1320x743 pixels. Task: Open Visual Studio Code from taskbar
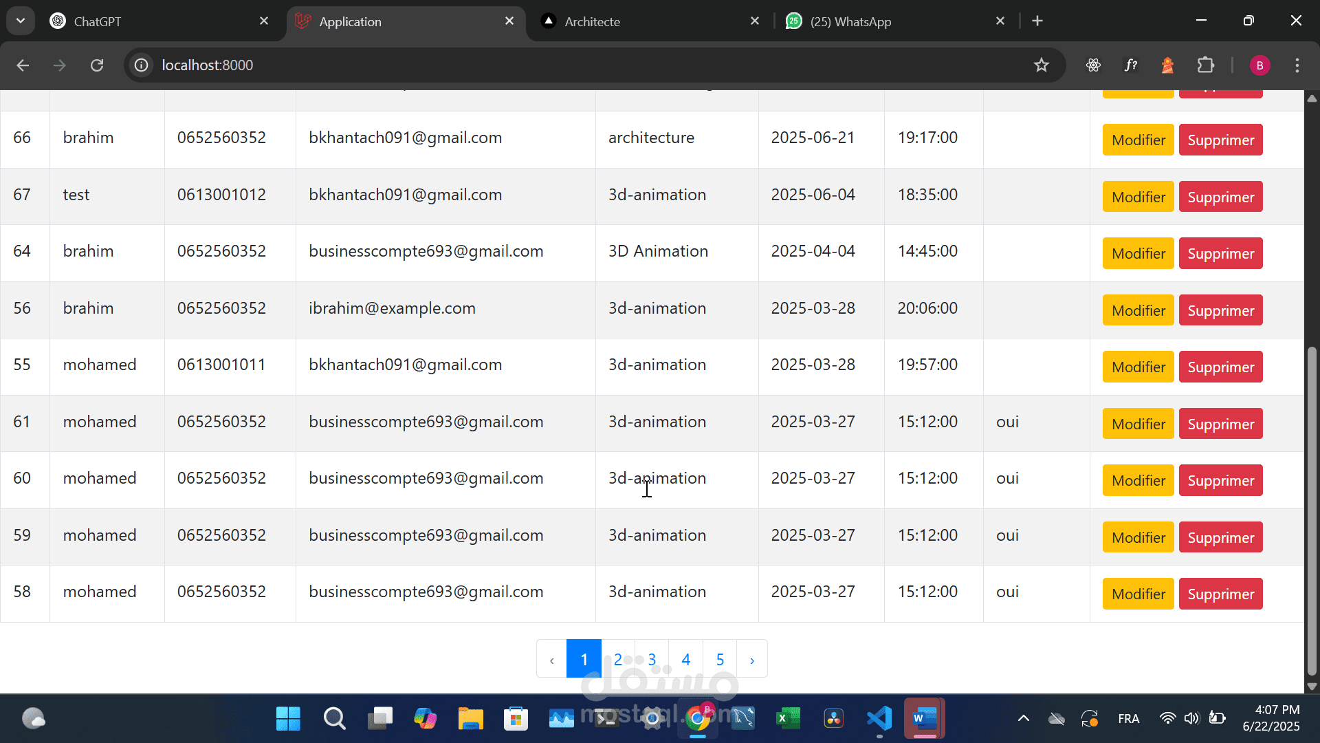tap(879, 719)
